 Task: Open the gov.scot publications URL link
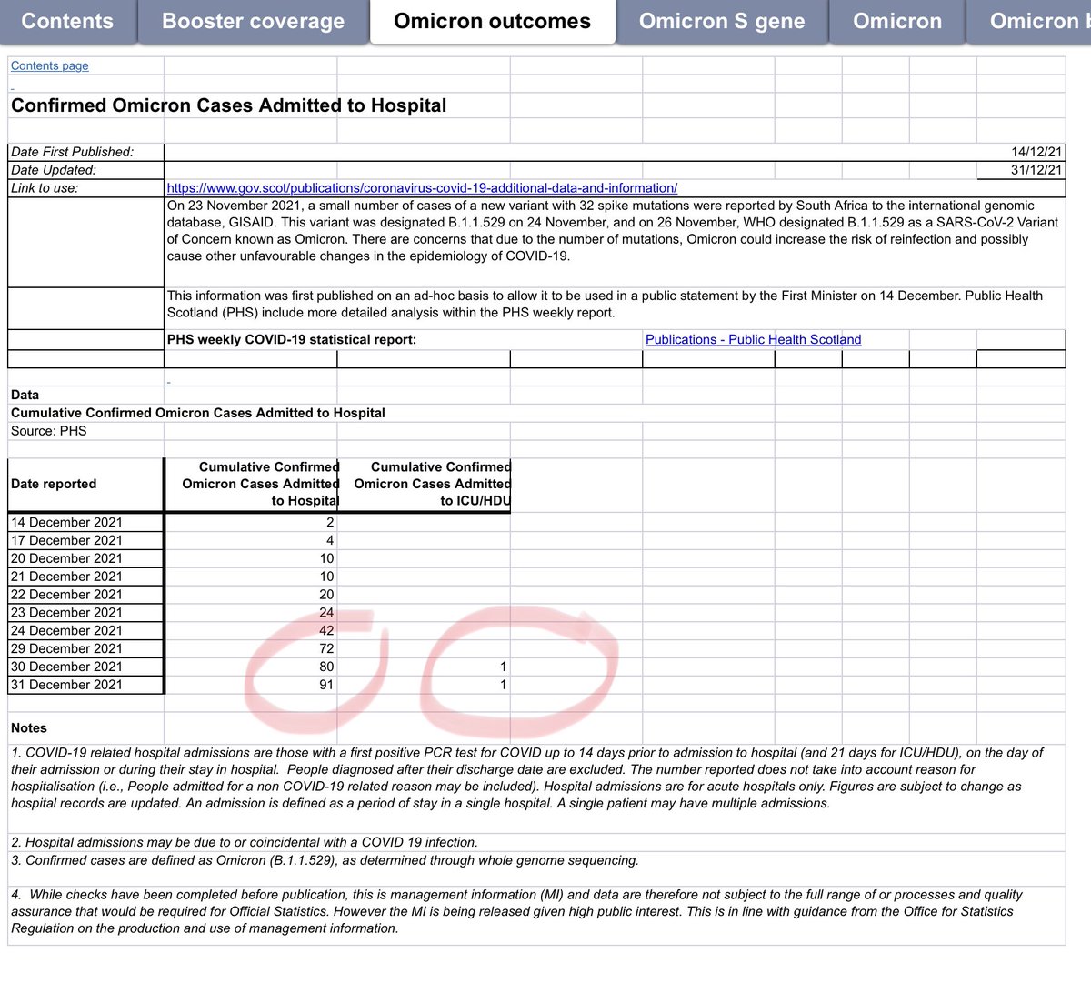pos(422,188)
